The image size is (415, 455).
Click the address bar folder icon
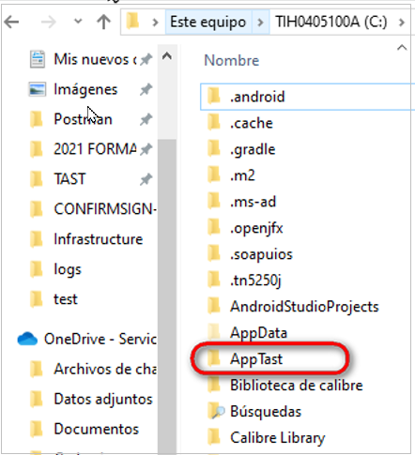132,22
